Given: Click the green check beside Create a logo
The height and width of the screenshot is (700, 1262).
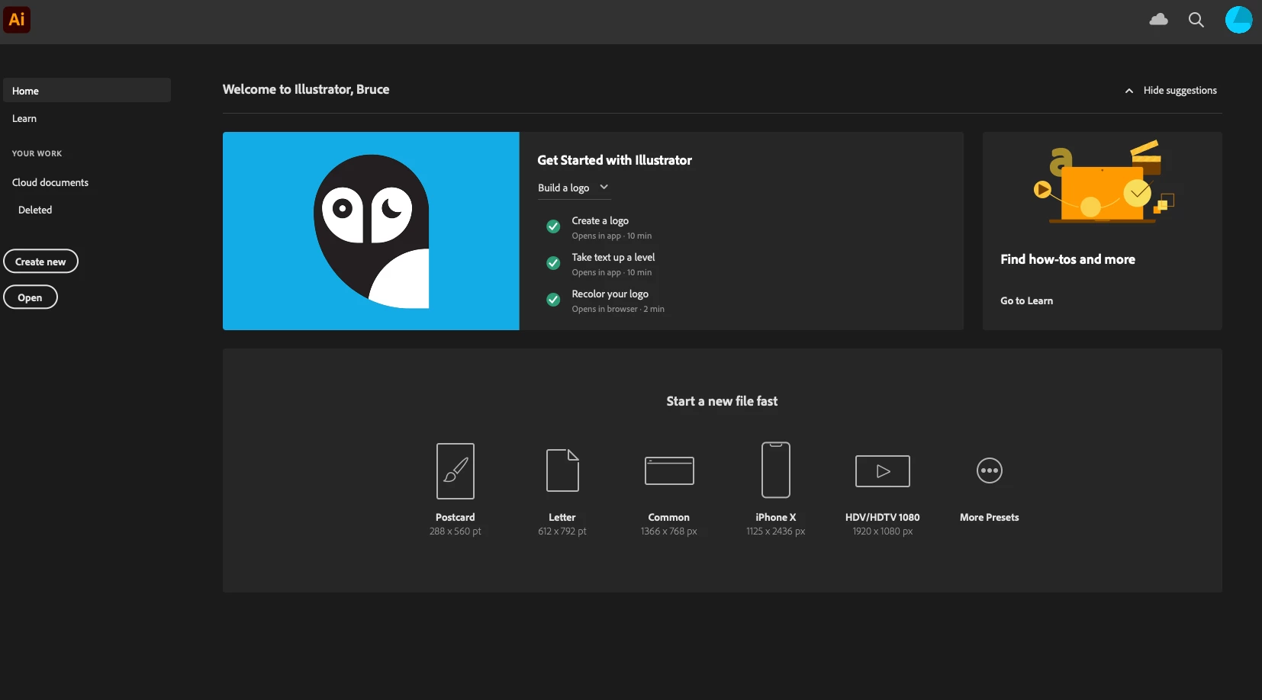Looking at the screenshot, I should coord(553,226).
